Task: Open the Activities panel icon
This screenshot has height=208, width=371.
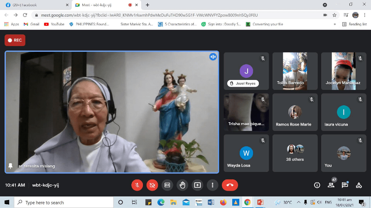Action: (x=359, y=185)
